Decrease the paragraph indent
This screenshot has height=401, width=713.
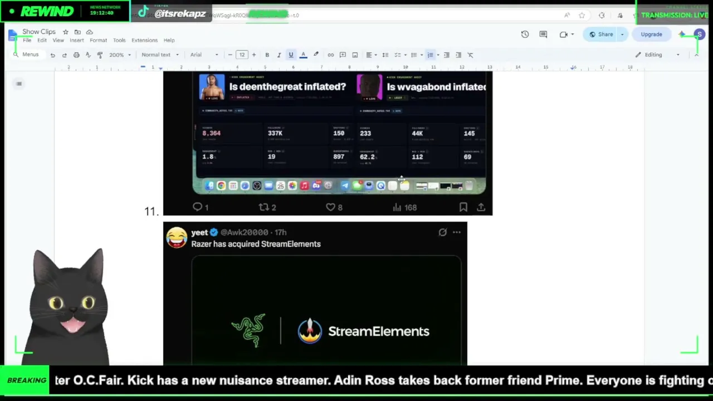(x=446, y=55)
